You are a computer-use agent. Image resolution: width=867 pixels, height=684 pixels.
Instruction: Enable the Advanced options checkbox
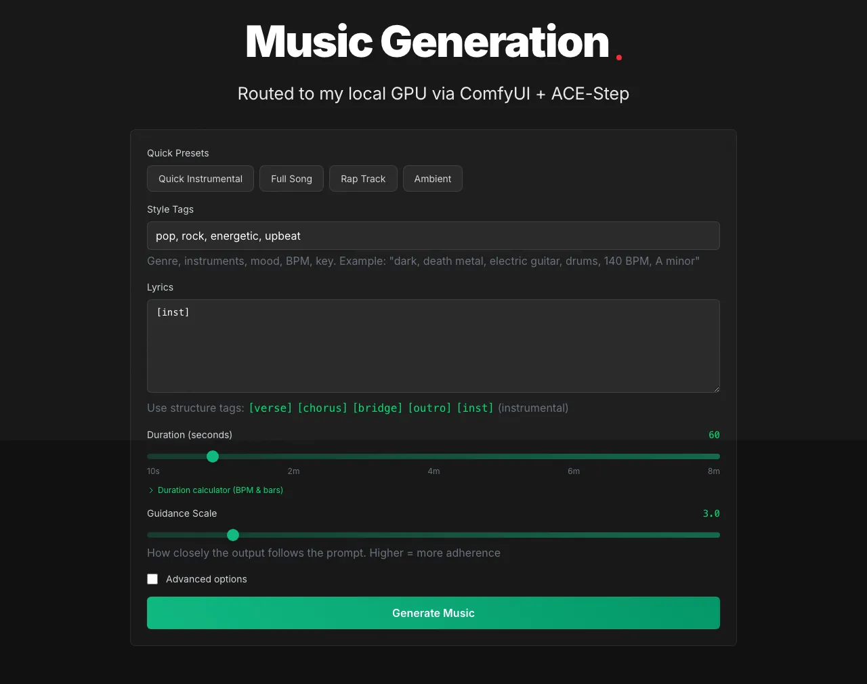click(x=152, y=579)
